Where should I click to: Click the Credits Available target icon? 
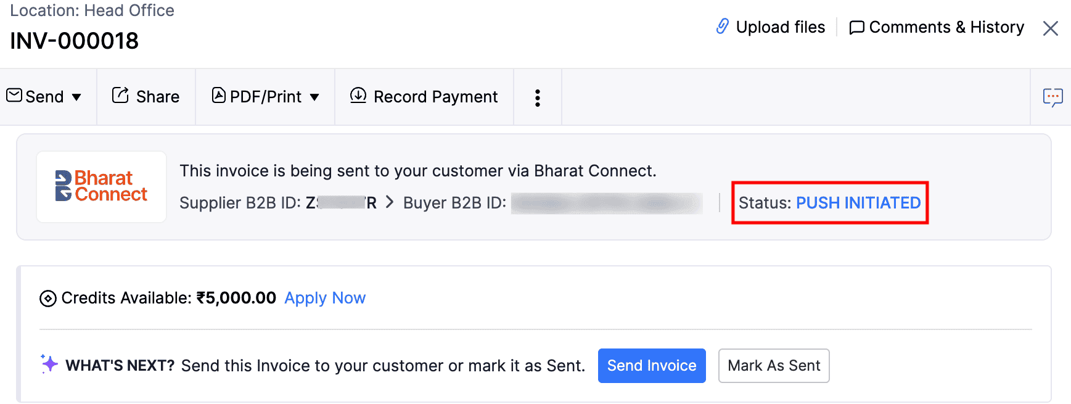[x=47, y=298]
